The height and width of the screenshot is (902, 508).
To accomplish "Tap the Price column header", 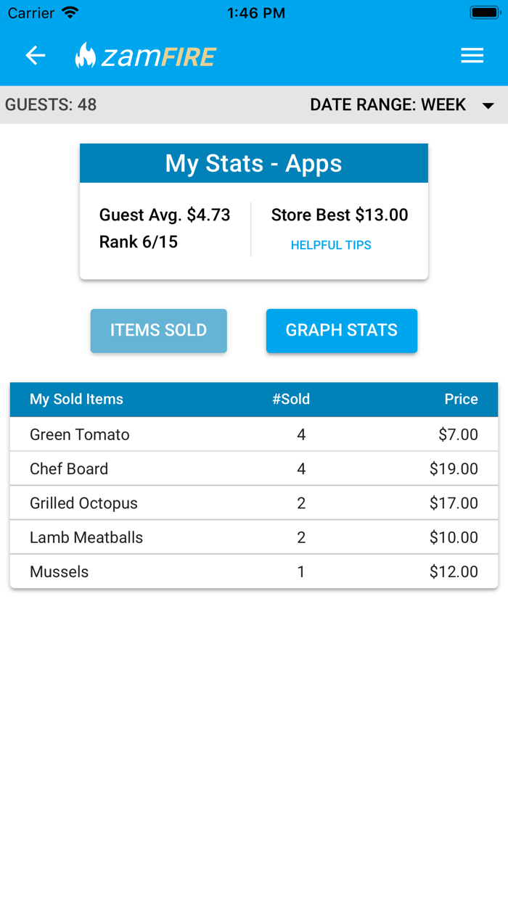I will [x=461, y=400].
